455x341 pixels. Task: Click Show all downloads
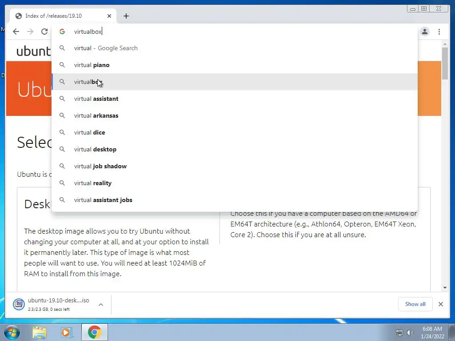(x=415, y=304)
